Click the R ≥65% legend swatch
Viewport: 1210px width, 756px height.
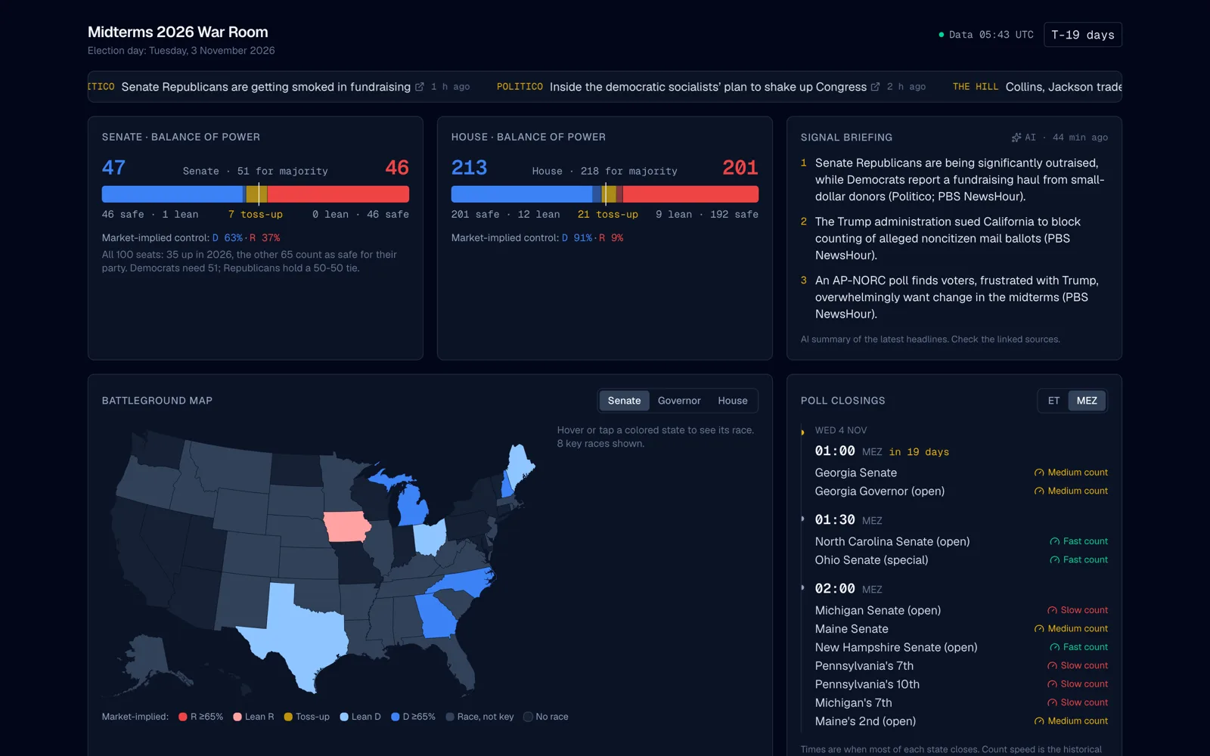click(x=182, y=717)
